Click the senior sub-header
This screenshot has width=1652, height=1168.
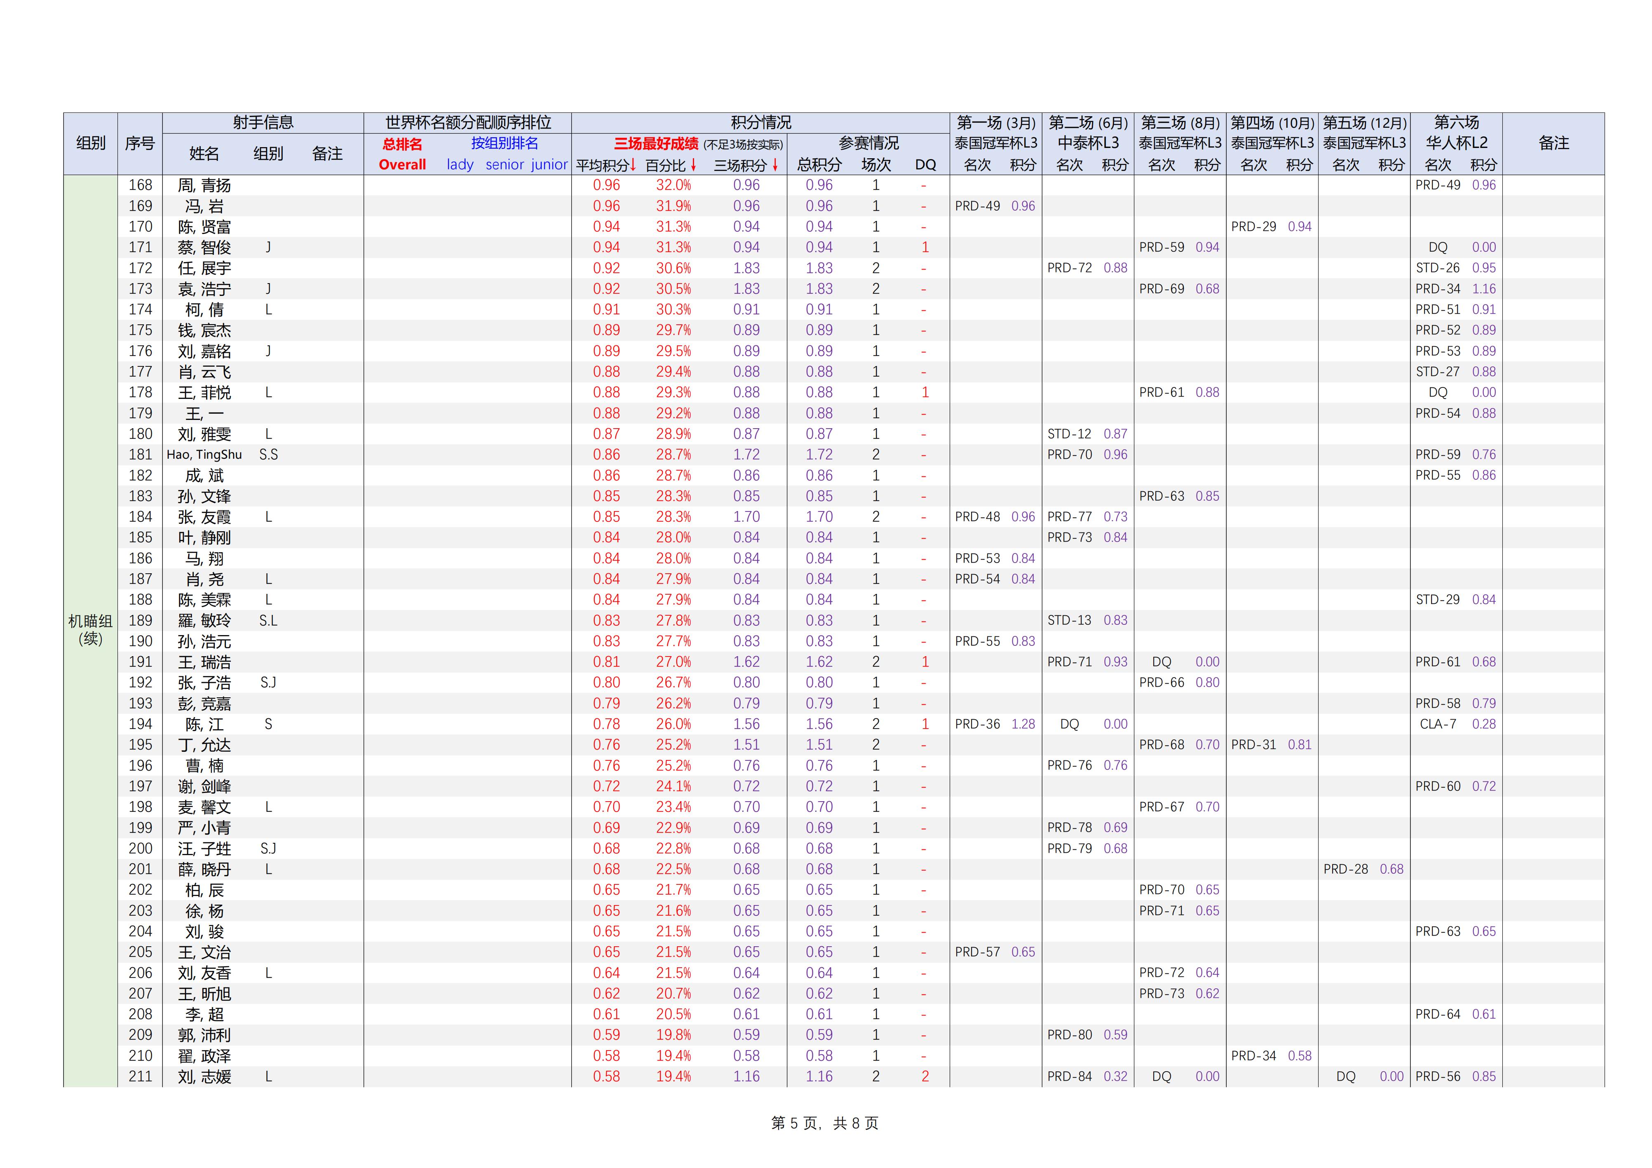(505, 165)
